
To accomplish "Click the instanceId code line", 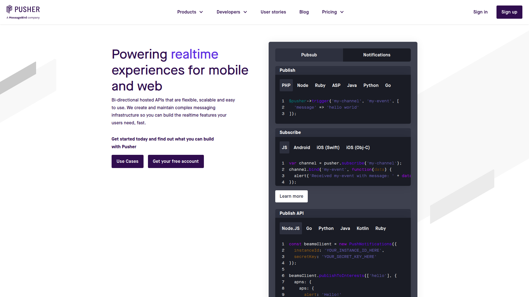I will coord(339,250).
